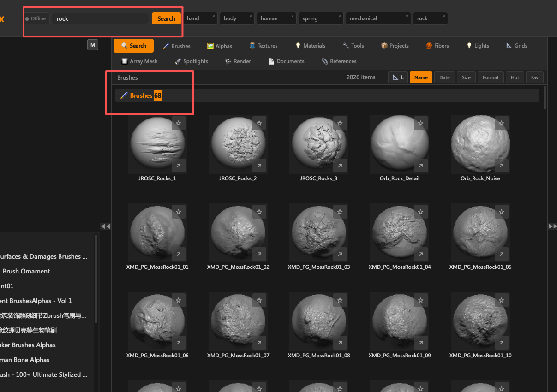Star the JROSC_Rocks_3 brush

click(x=340, y=123)
